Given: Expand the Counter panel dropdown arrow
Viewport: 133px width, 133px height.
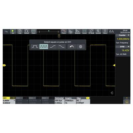Looking at the screenshot, I should pyautogui.click(x=129, y=35).
